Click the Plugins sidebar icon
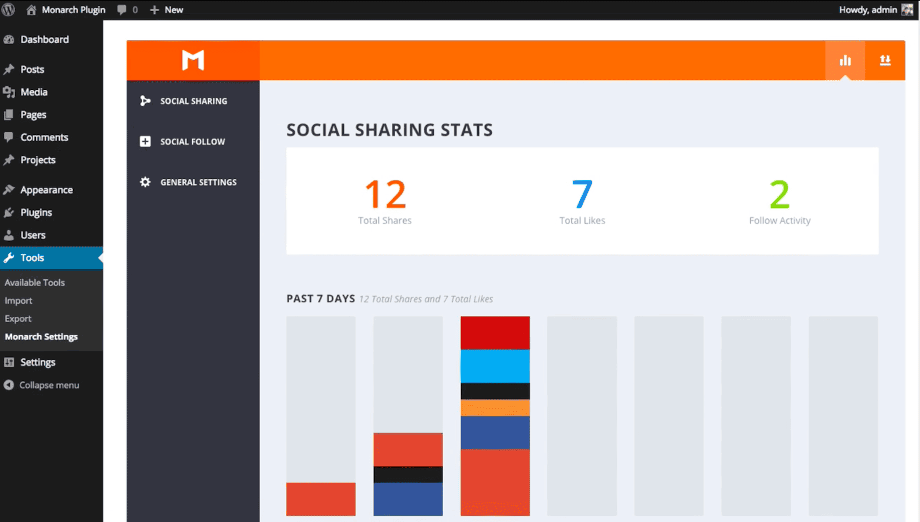Image resolution: width=920 pixels, height=522 pixels. [9, 212]
